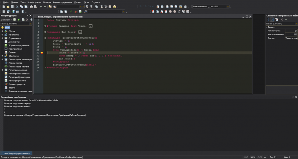Click the delete X icon in Configuration panel toolbar

(x=27, y=19)
